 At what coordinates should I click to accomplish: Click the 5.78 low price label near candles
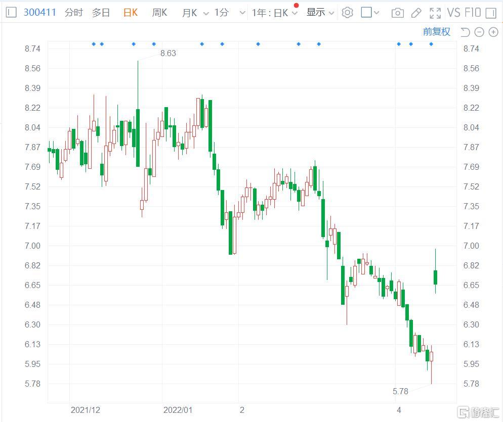click(400, 391)
